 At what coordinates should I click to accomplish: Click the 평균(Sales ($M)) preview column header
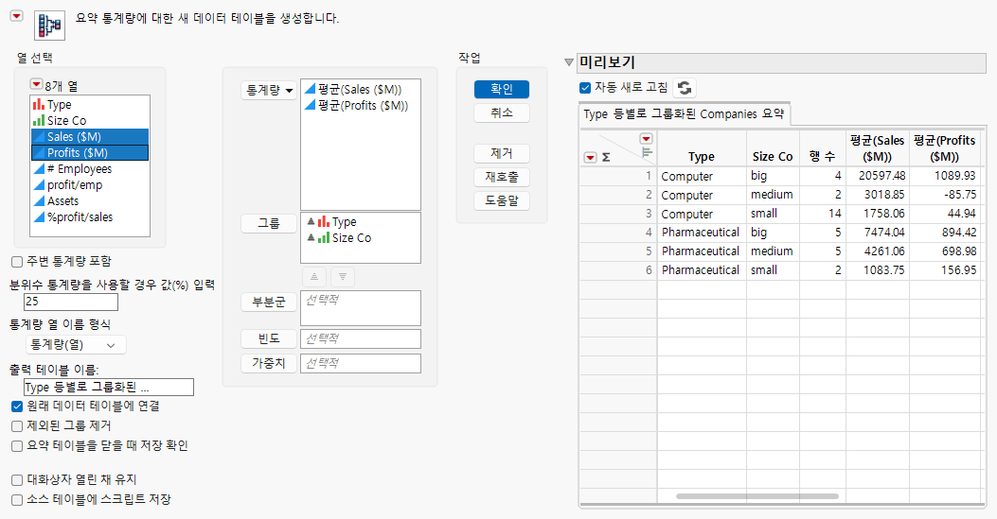pos(878,148)
